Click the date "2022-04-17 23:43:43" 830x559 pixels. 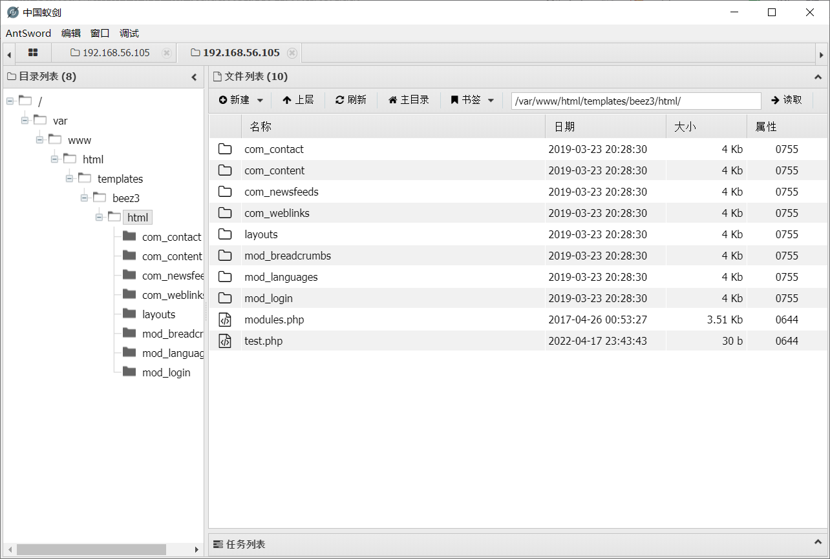(598, 341)
